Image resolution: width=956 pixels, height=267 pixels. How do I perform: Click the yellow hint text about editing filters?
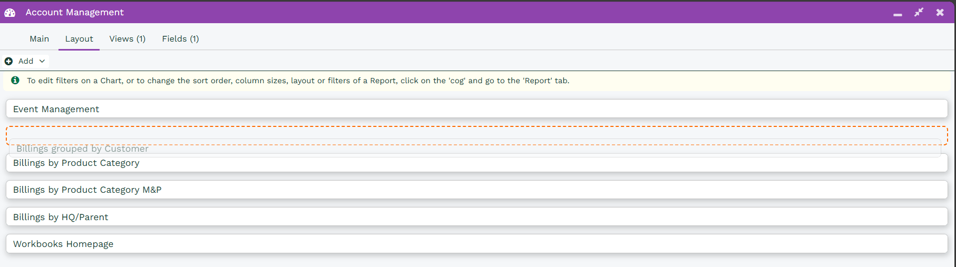[x=298, y=81]
